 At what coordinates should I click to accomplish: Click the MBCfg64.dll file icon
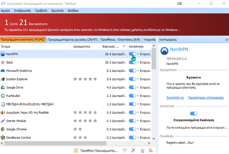click(x=3, y=104)
